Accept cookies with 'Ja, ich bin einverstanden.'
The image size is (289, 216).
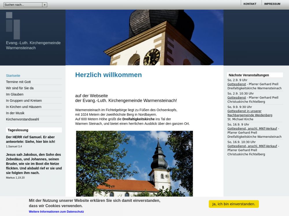(x=234, y=204)
